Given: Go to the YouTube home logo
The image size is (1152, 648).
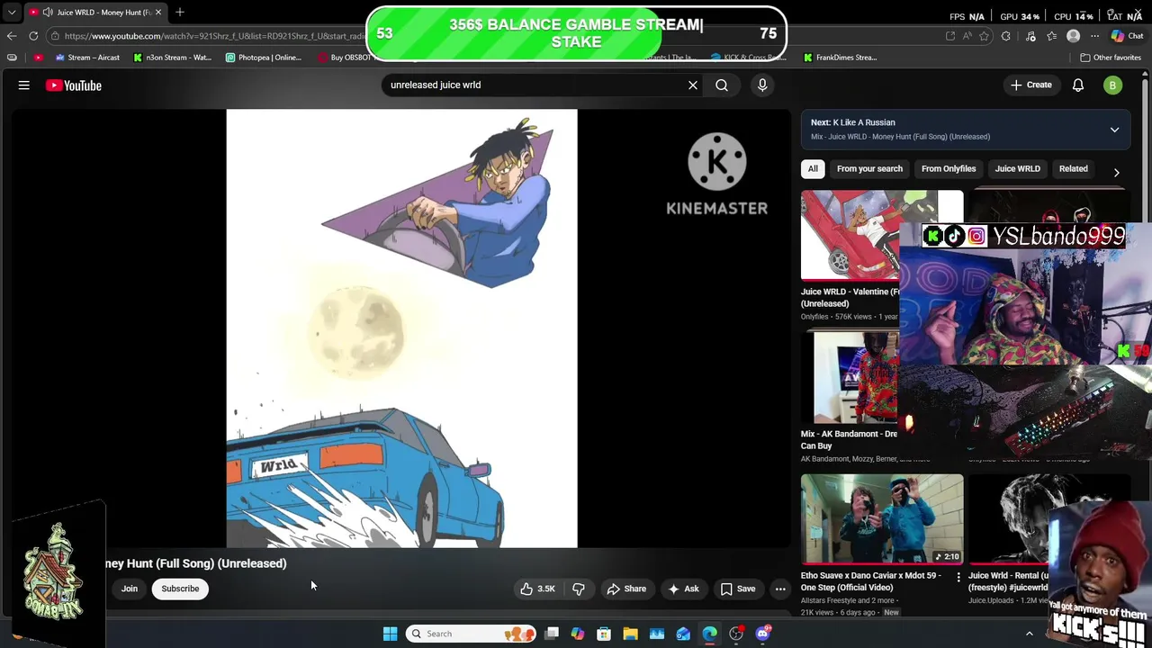Looking at the screenshot, I should [74, 85].
